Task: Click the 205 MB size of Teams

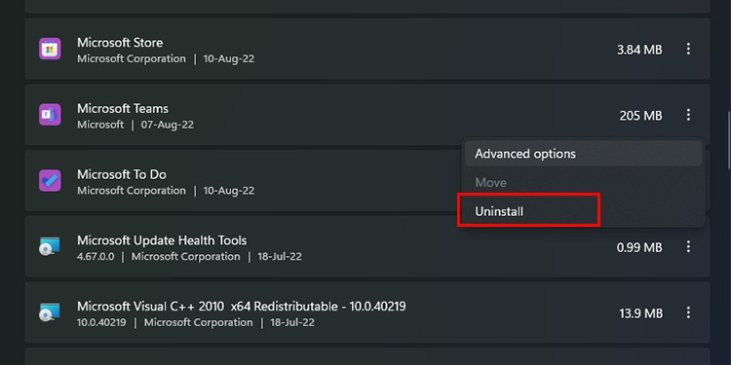Action: point(640,116)
